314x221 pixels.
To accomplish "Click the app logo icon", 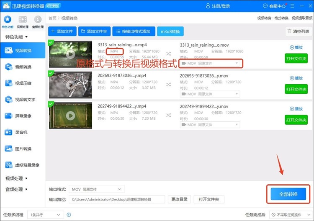I will (6, 6).
